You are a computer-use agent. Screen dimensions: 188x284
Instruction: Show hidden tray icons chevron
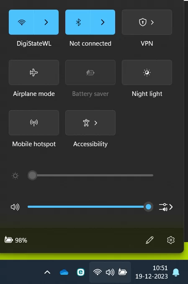pos(47,272)
